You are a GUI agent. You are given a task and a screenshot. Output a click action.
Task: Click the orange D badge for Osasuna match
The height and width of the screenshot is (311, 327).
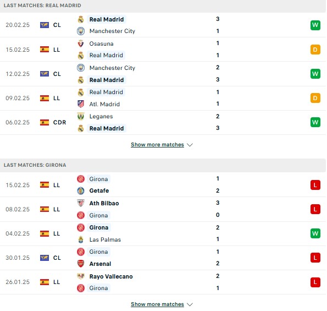point(315,50)
